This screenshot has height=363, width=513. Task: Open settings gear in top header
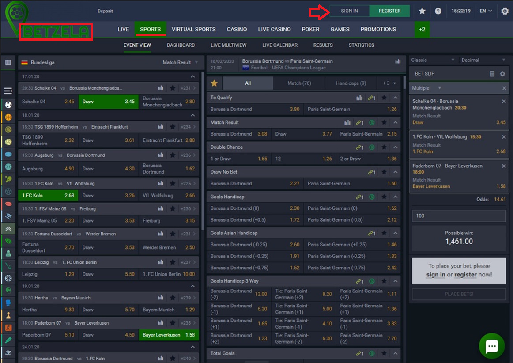505,11
